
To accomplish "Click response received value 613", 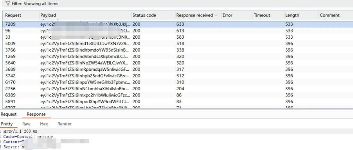I will click(180, 30).
